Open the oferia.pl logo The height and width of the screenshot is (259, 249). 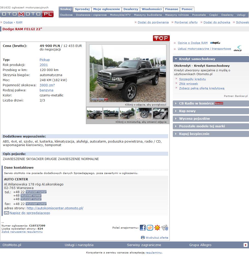pos(238,48)
